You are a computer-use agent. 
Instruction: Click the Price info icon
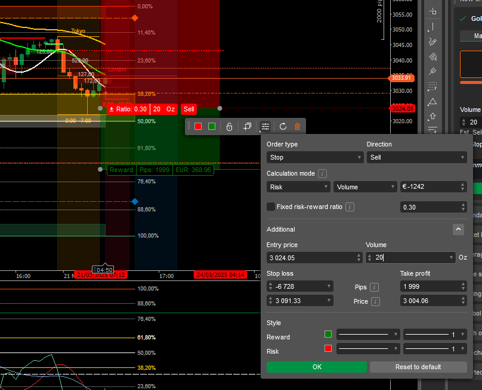tap(375, 302)
